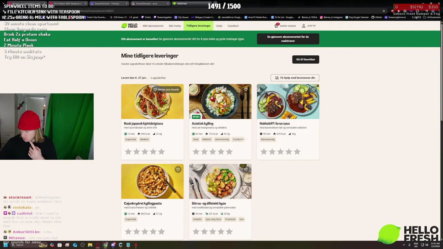Rate Sitrus- og dillstekt hyse two stars
443x249 pixels.
pyautogui.click(x=204, y=231)
